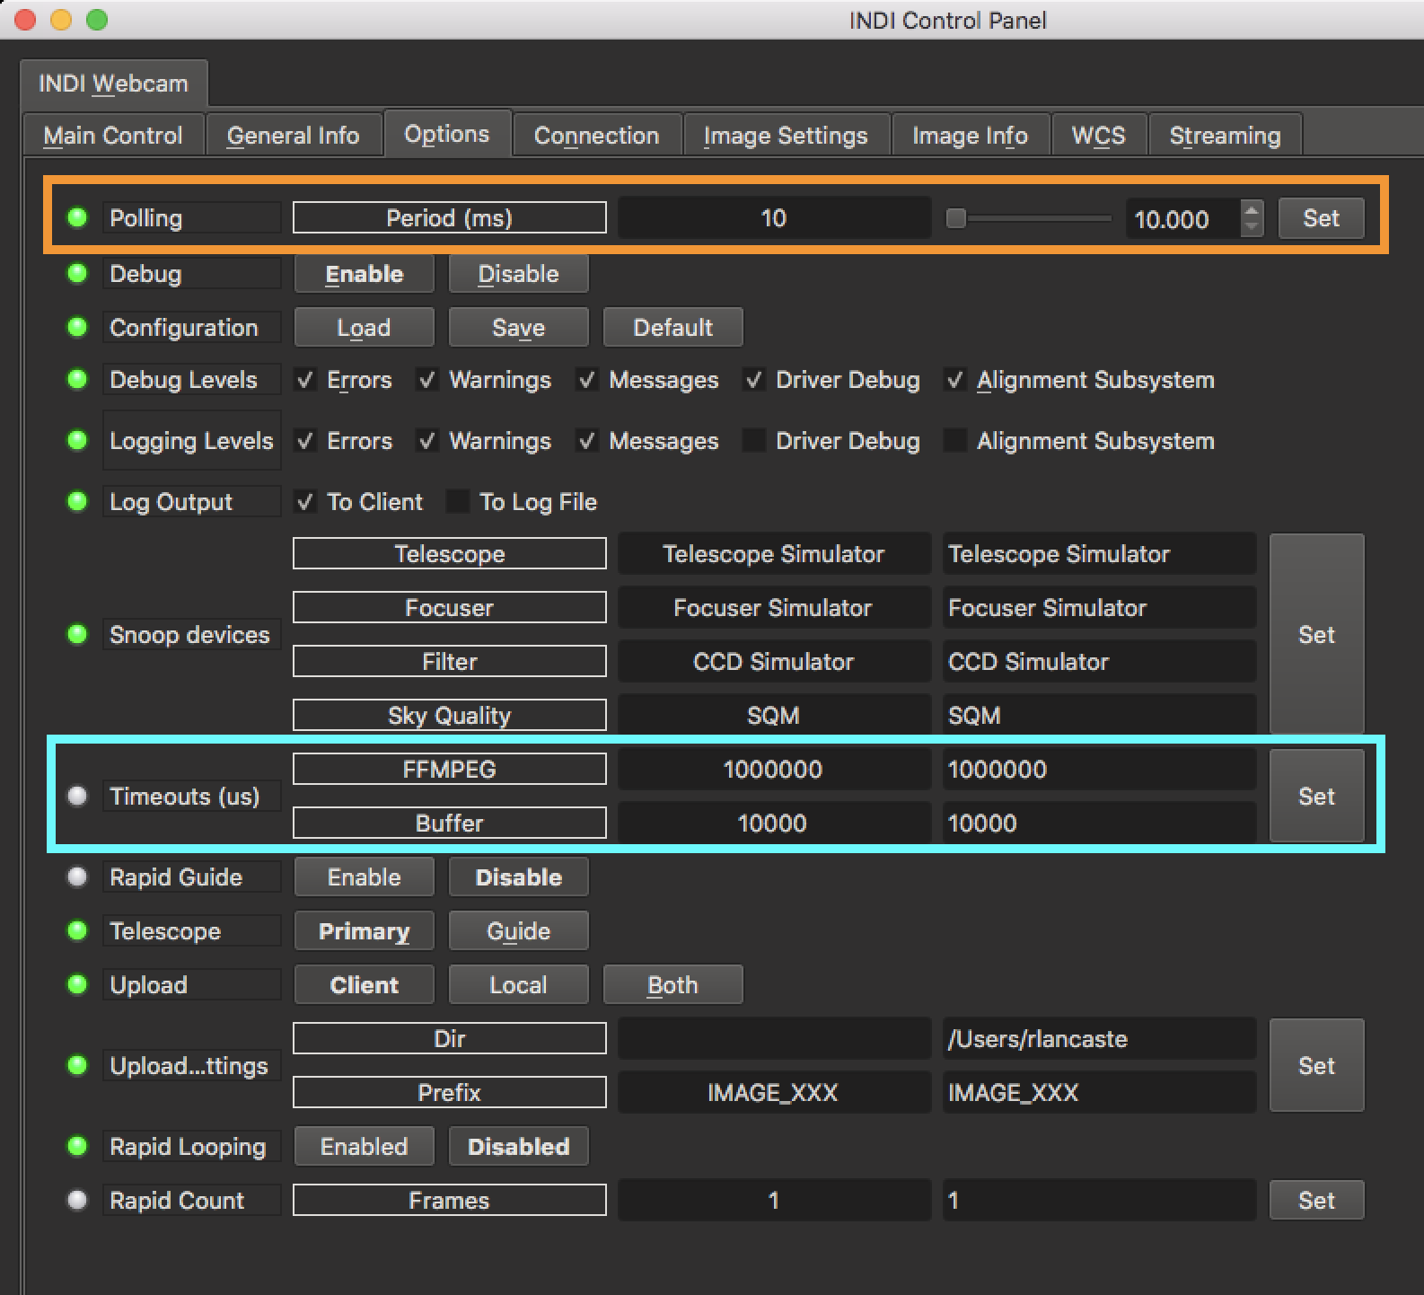The width and height of the screenshot is (1424, 1295).
Task: Enable Logging Levels Driver Debug checkbox
Action: (x=754, y=441)
